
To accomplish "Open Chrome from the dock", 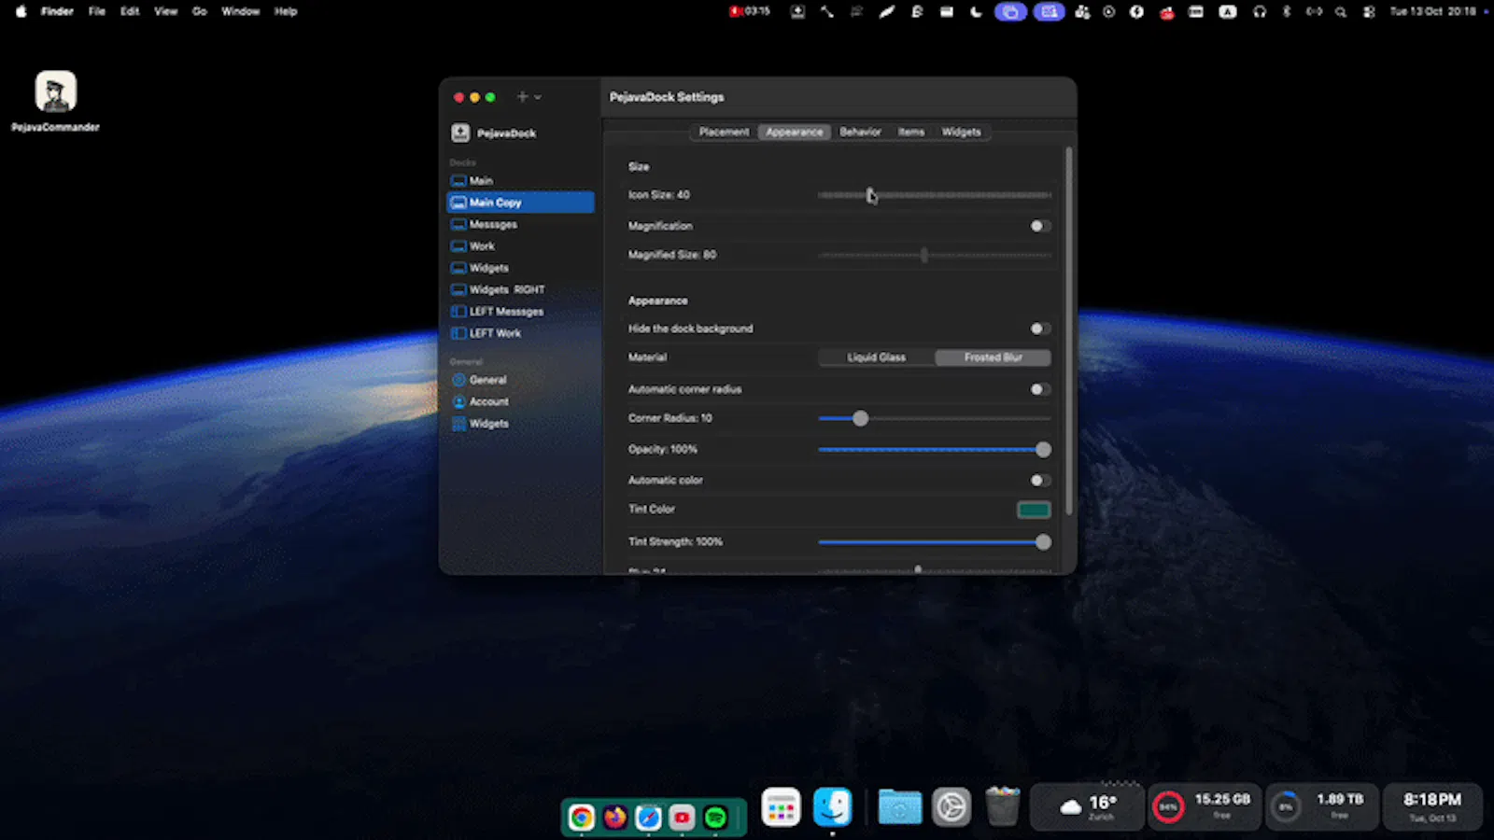I will (581, 818).
